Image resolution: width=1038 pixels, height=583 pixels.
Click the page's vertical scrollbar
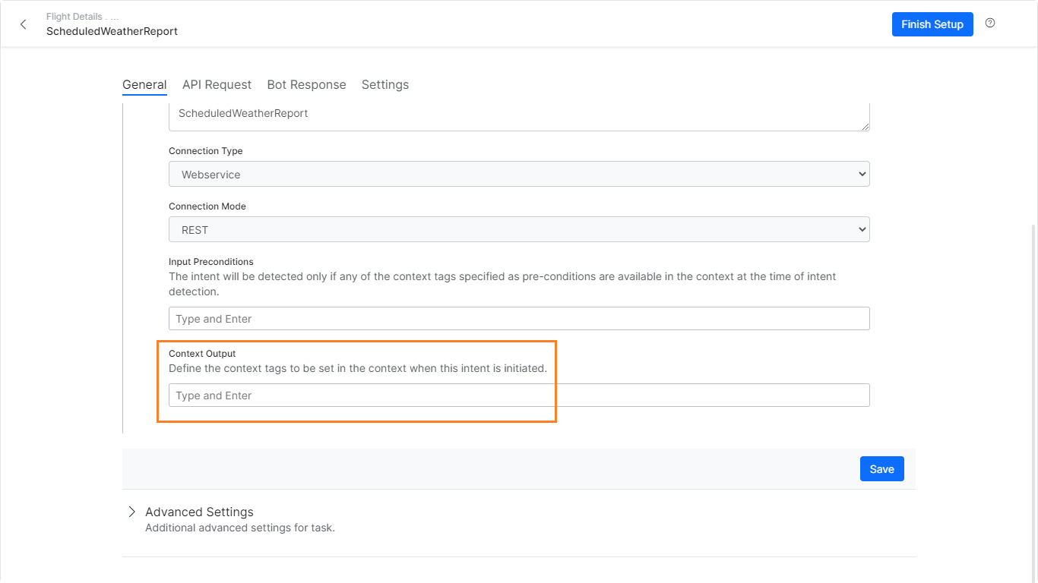(x=1033, y=380)
